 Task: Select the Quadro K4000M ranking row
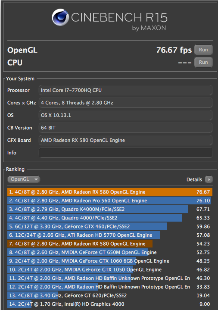tap(110, 209)
